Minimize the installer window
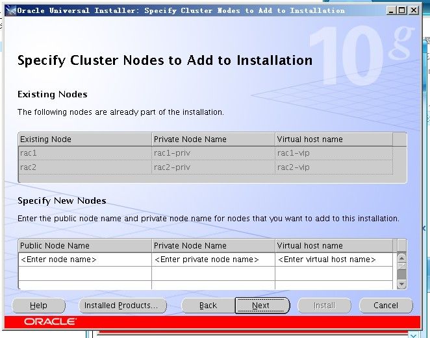The width and height of the screenshot is (430, 338). coord(391,10)
